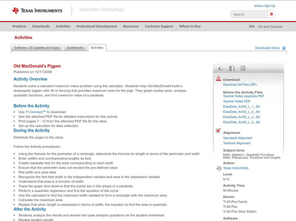Screen dimensions: 296x221
Task: Open the Customer Support menu
Action: 159,26
